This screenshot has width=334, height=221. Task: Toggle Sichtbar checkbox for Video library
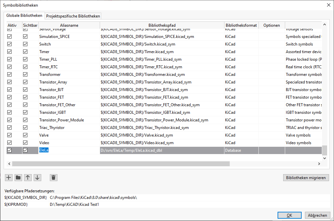[x=25, y=143]
